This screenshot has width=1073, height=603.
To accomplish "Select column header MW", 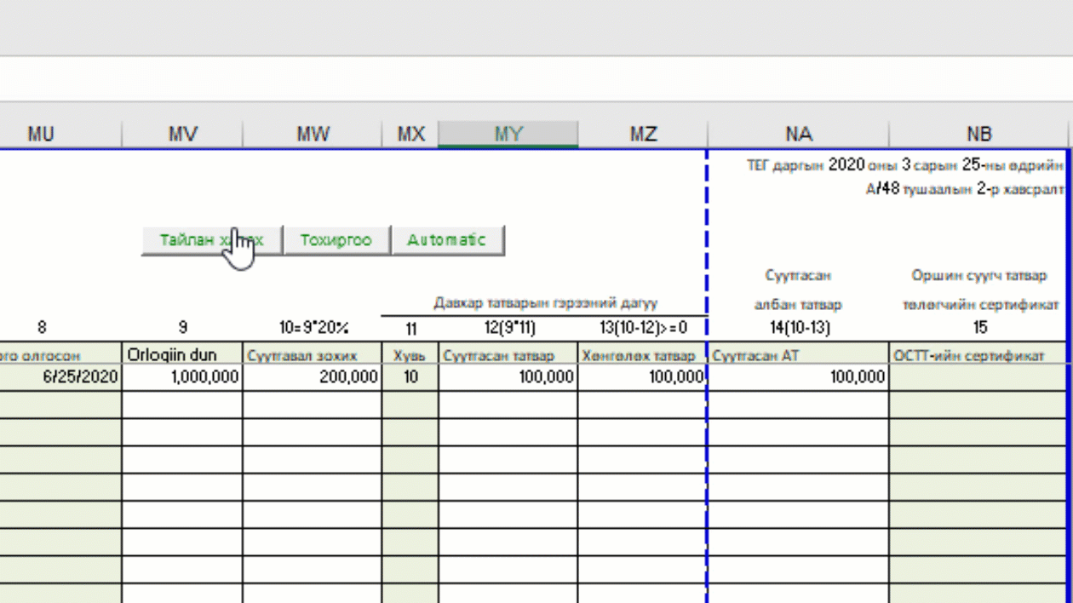I will pyautogui.click(x=313, y=134).
